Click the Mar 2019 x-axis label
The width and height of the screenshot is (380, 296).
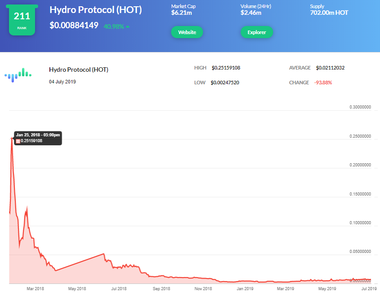click(286, 289)
